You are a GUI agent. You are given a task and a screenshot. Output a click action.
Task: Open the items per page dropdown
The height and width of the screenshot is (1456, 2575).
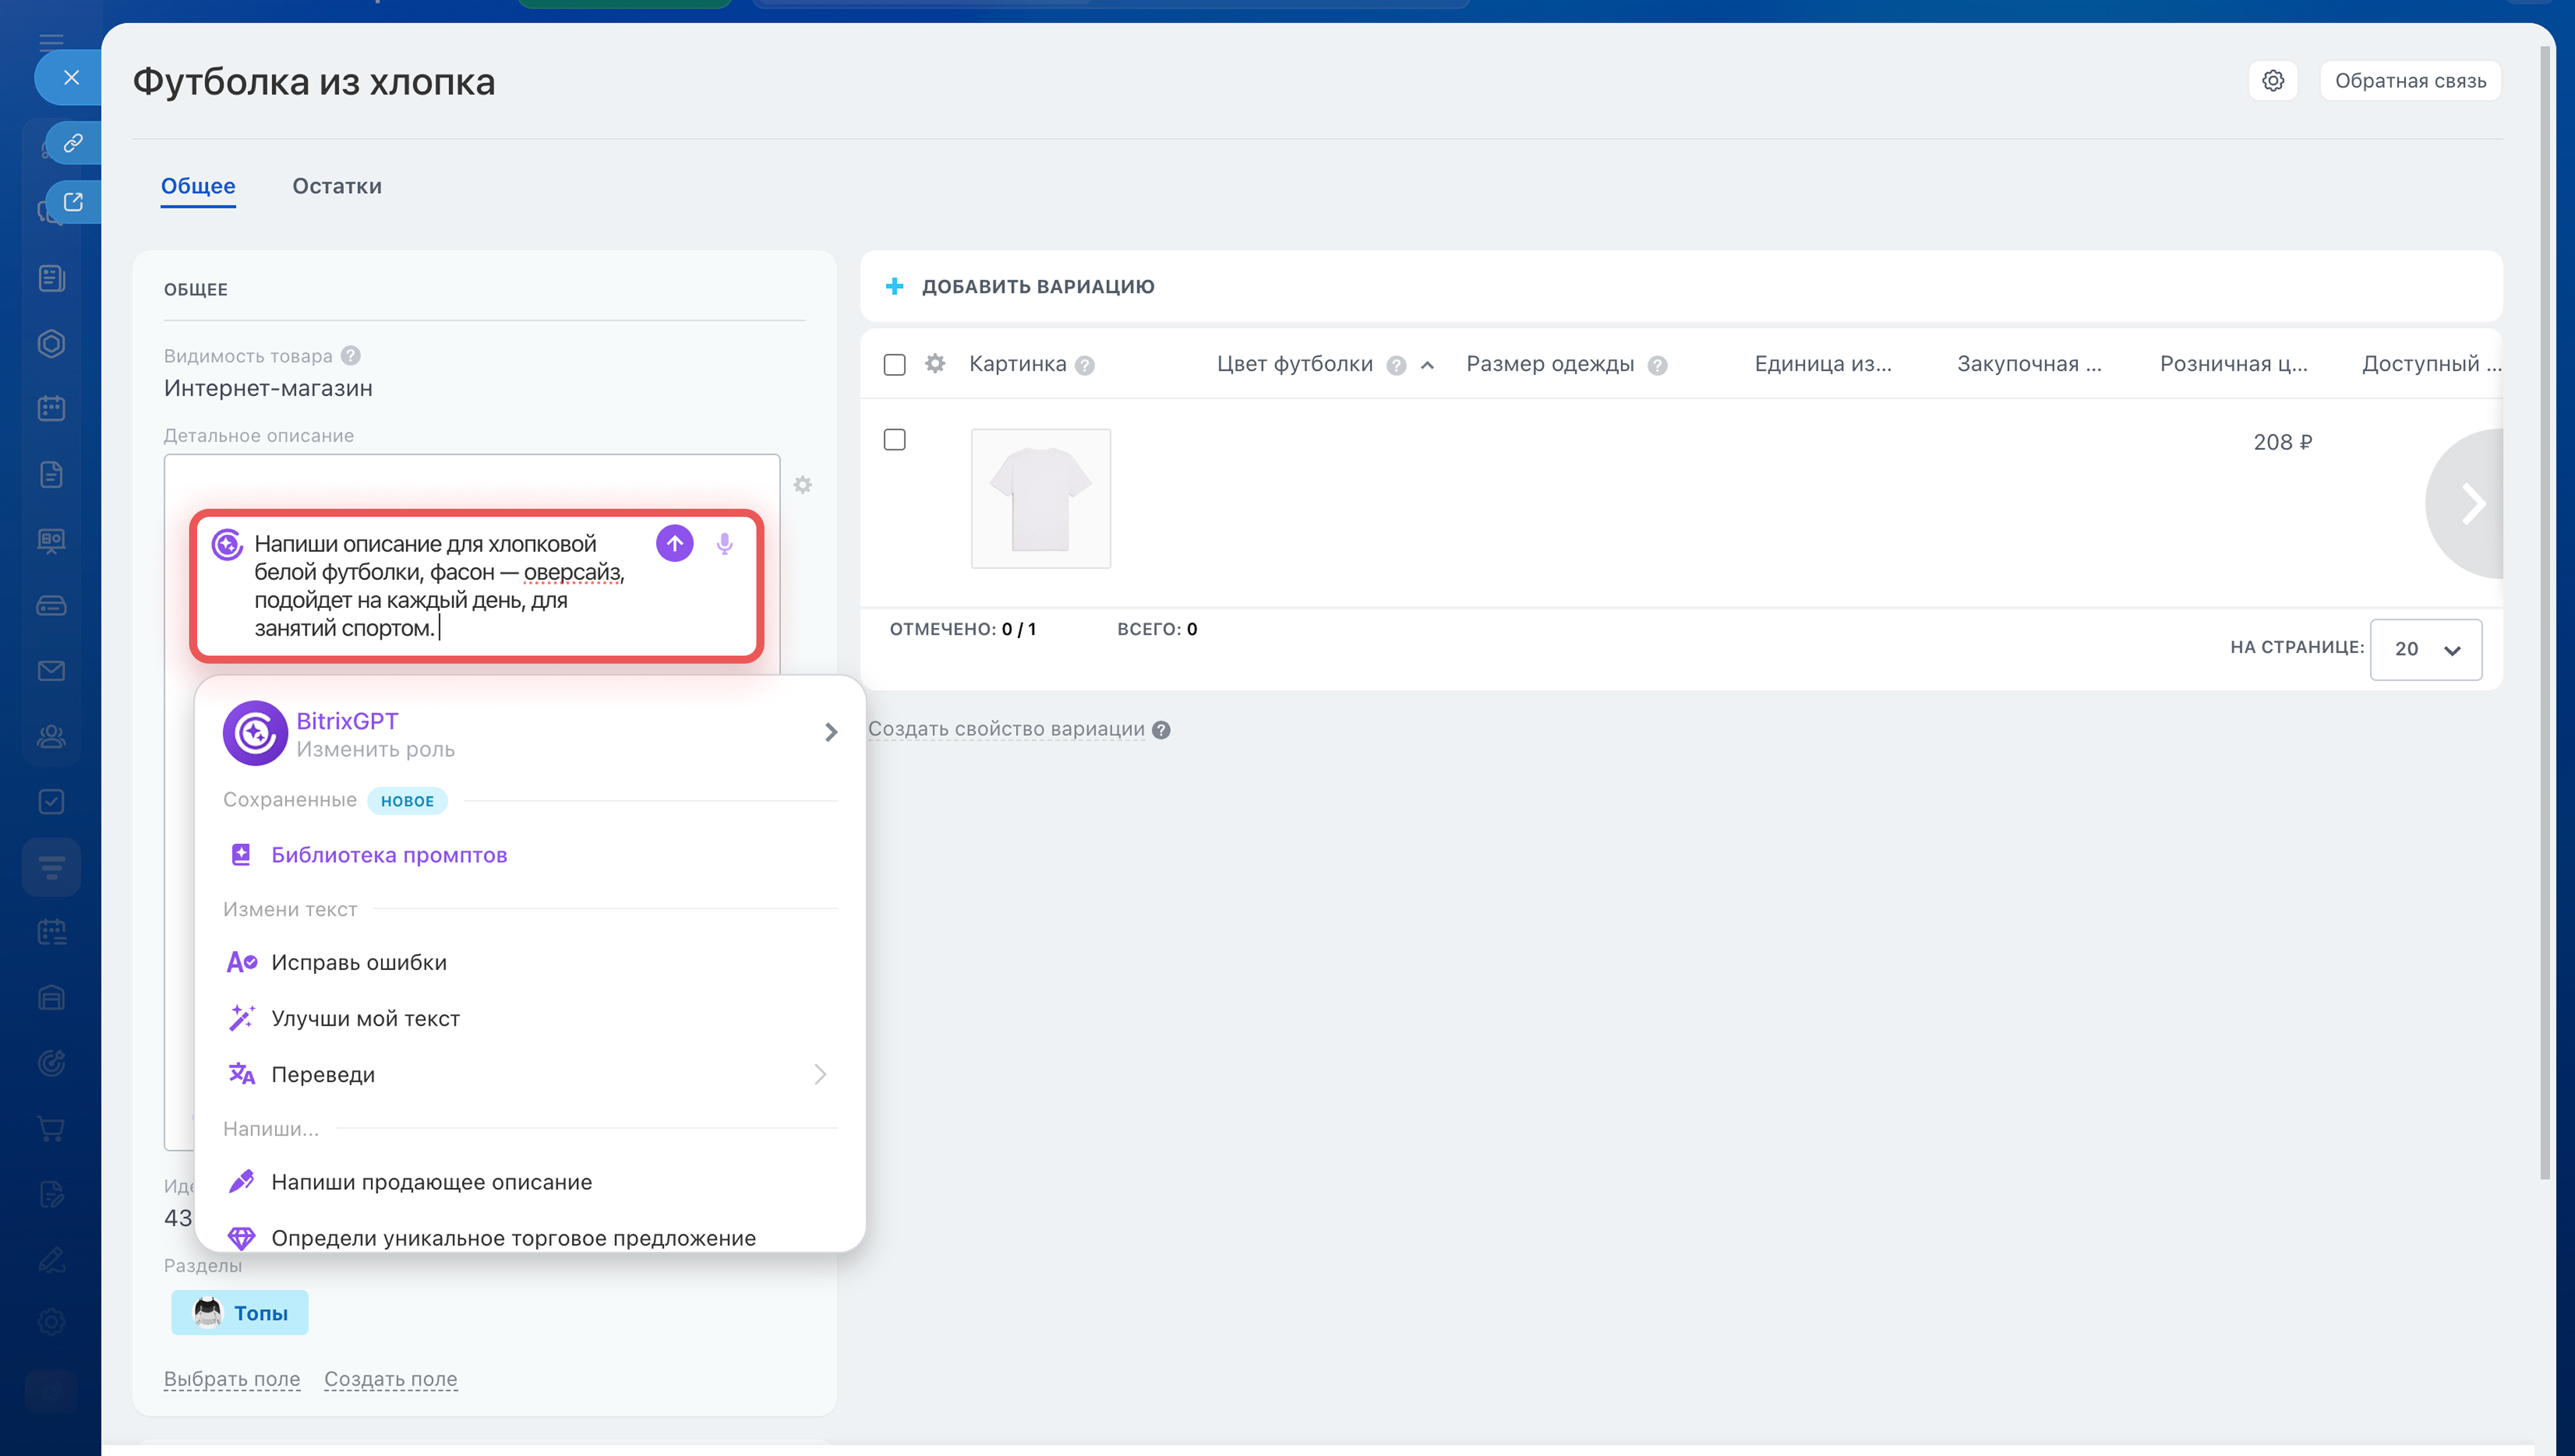tap(2425, 649)
